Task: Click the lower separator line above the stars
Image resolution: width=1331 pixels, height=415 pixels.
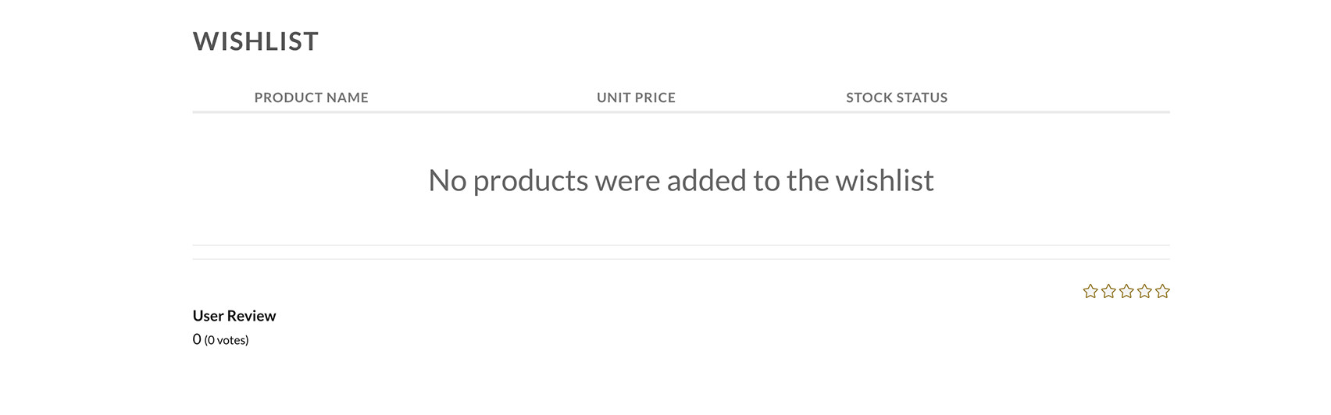Action: [x=680, y=259]
